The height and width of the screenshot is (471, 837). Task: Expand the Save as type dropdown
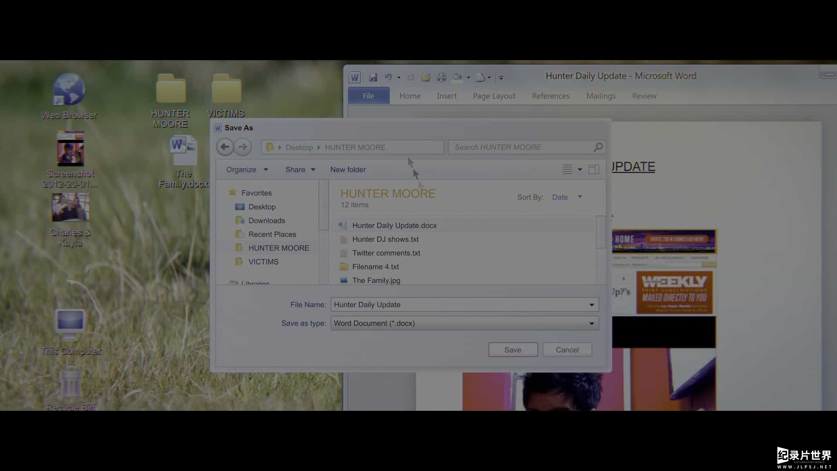[592, 323]
